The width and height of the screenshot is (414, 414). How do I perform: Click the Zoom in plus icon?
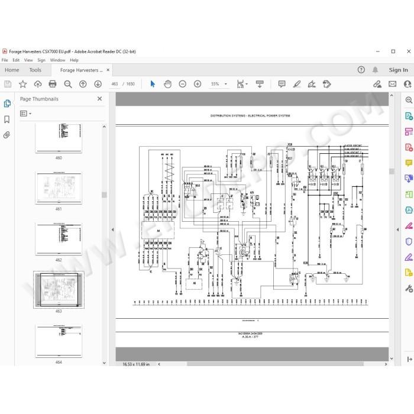click(198, 84)
